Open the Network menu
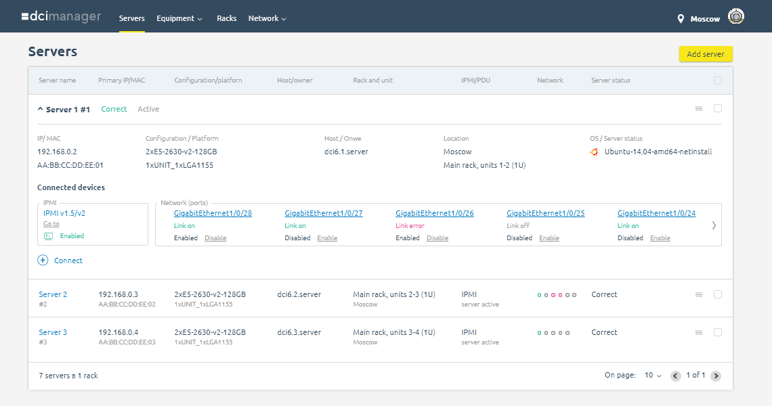The height and width of the screenshot is (406, 772). 267,18
